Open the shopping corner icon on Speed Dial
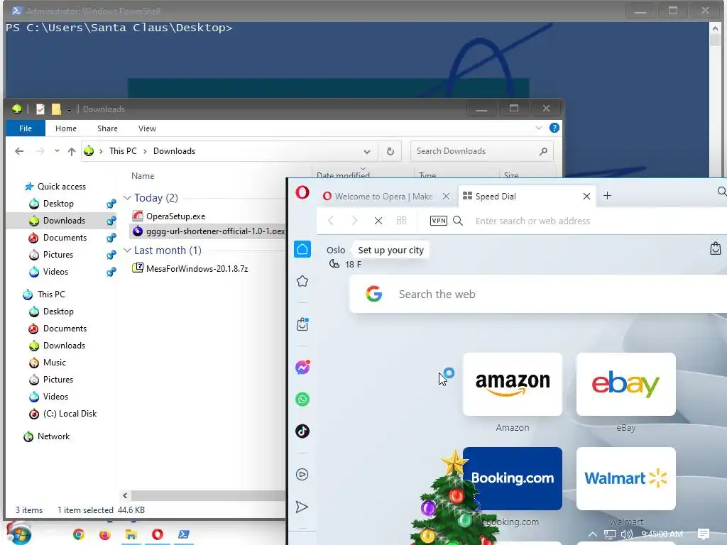This screenshot has width=727, height=545. [716, 248]
